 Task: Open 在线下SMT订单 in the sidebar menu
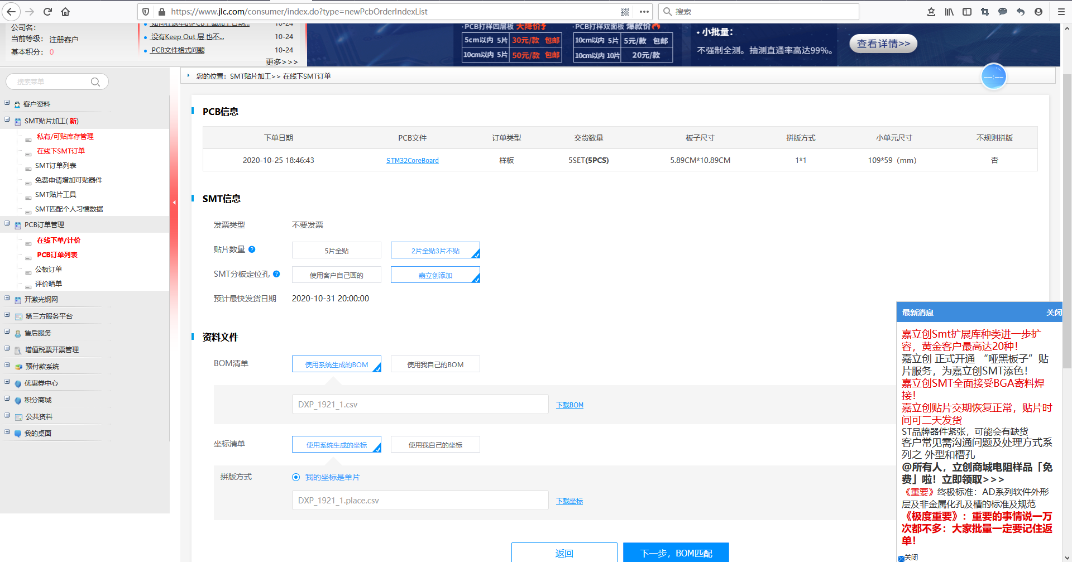(60, 151)
